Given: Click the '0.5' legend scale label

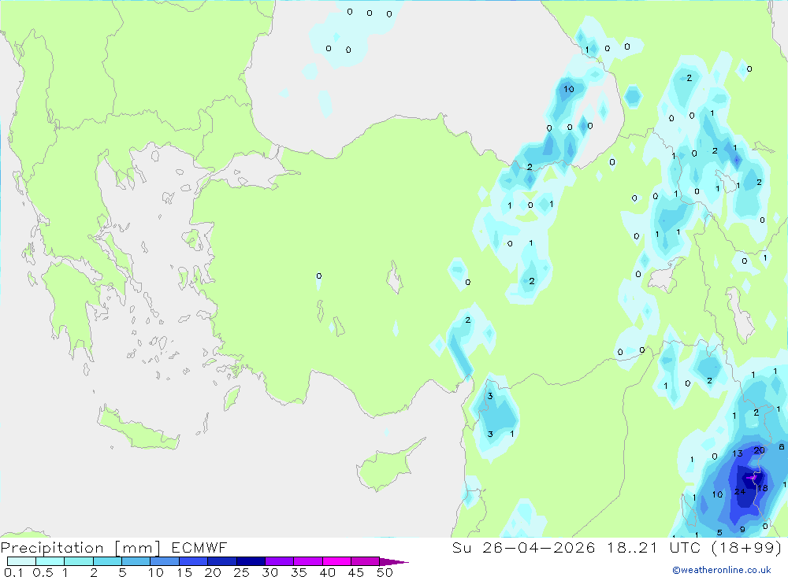Looking at the screenshot, I should coord(43,572).
